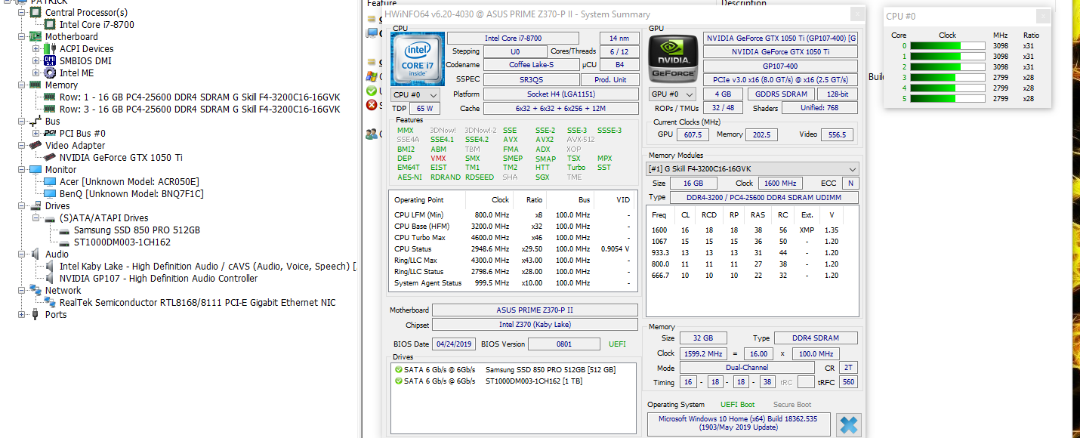Image resolution: width=1080 pixels, height=438 pixels.
Task: Click the BIOS Version field 0801
Action: [563, 344]
